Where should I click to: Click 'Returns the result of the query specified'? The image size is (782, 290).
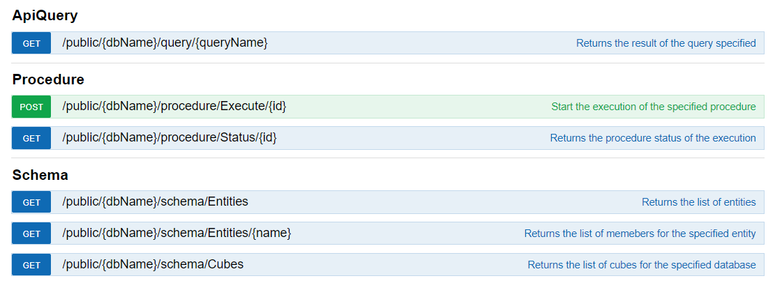pos(666,43)
